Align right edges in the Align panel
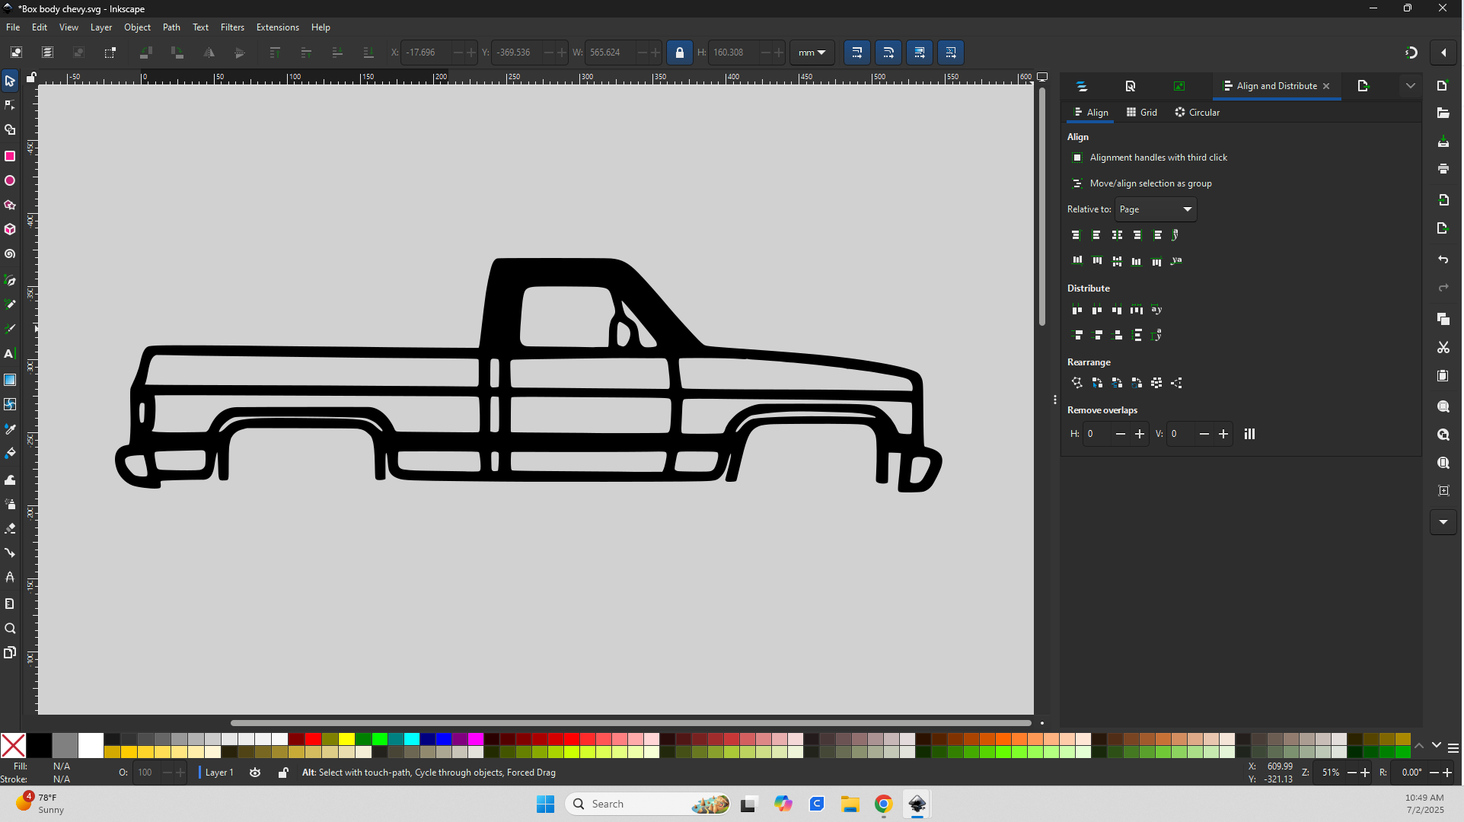Screen dimensions: 1464x822 coord(1137,235)
